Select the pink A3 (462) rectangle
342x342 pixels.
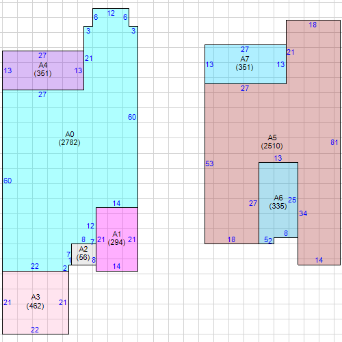(36, 302)
